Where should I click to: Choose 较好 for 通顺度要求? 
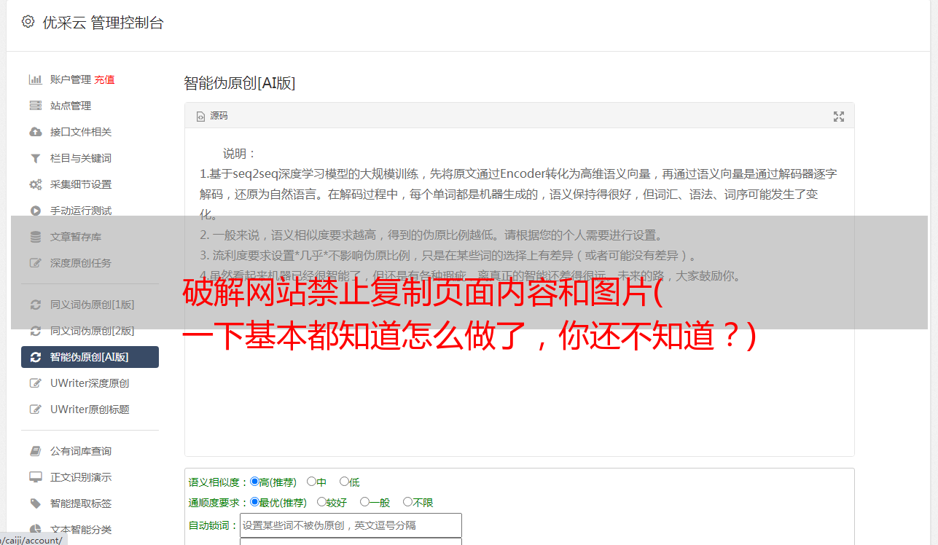click(x=322, y=502)
